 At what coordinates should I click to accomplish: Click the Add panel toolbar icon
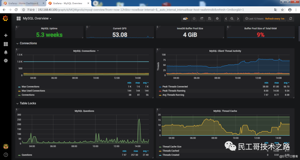point(185,19)
